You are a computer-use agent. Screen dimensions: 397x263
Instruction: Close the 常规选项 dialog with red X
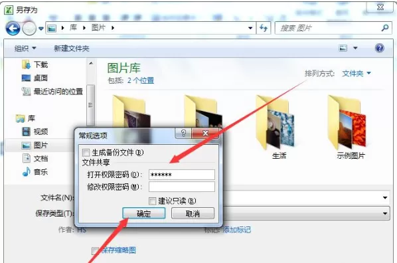(x=205, y=133)
